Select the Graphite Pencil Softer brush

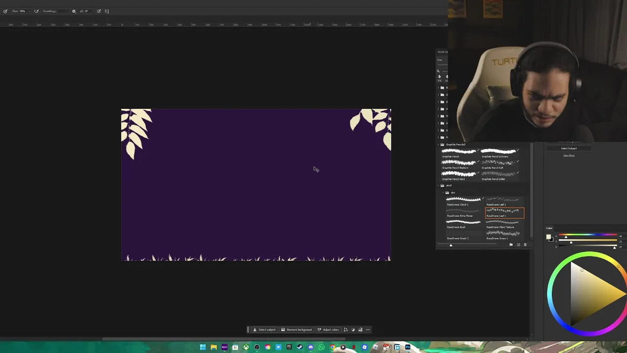click(500, 176)
